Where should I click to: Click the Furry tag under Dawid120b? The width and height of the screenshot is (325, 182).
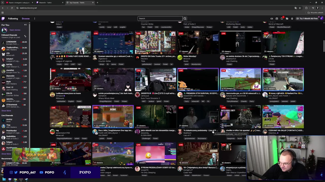pyautogui.click(x=187, y=101)
